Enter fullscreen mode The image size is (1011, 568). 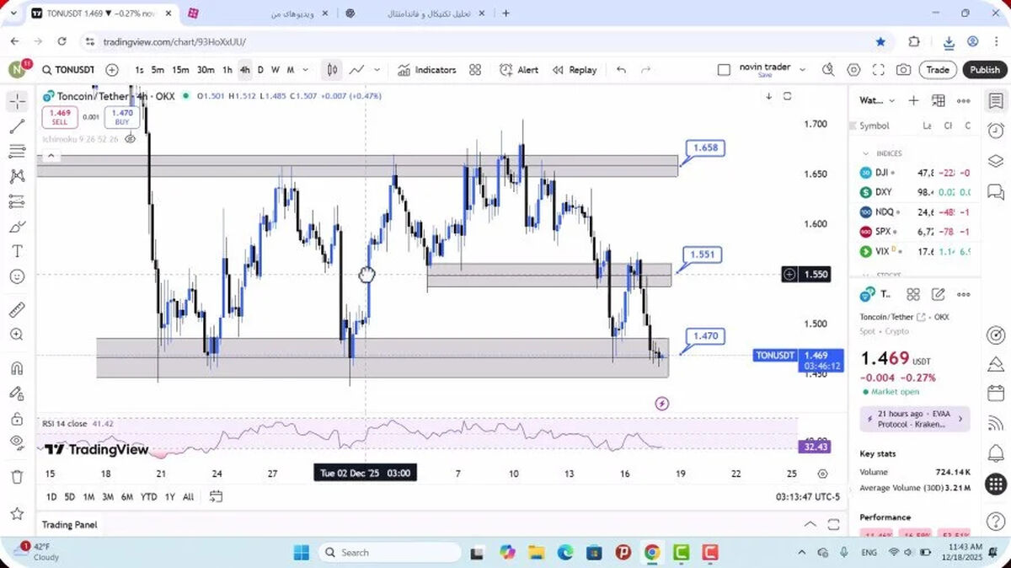[878, 70]
